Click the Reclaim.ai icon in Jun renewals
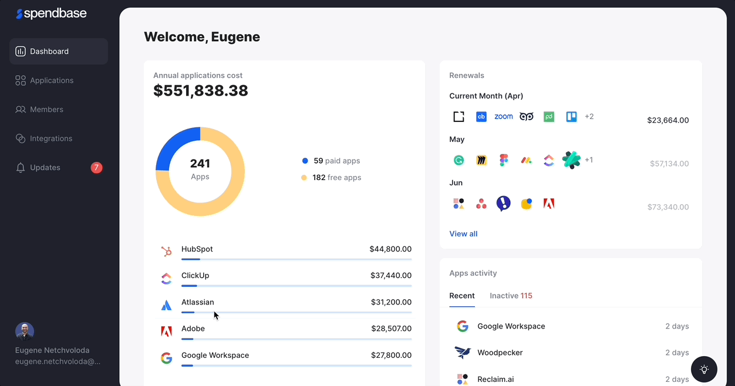 pos(459,204)
